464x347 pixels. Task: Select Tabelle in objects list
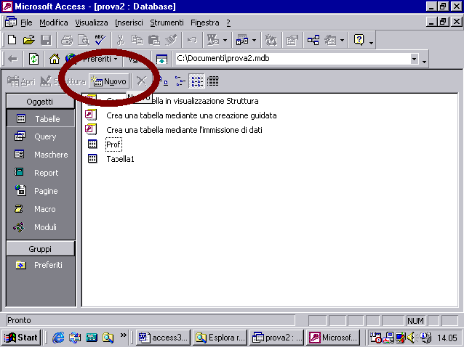point(40,119)
